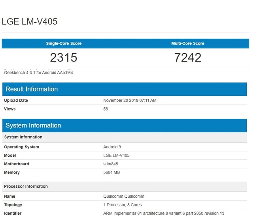
Task: Click the Android 9 operating system value
Action: [x=112, y=147]
